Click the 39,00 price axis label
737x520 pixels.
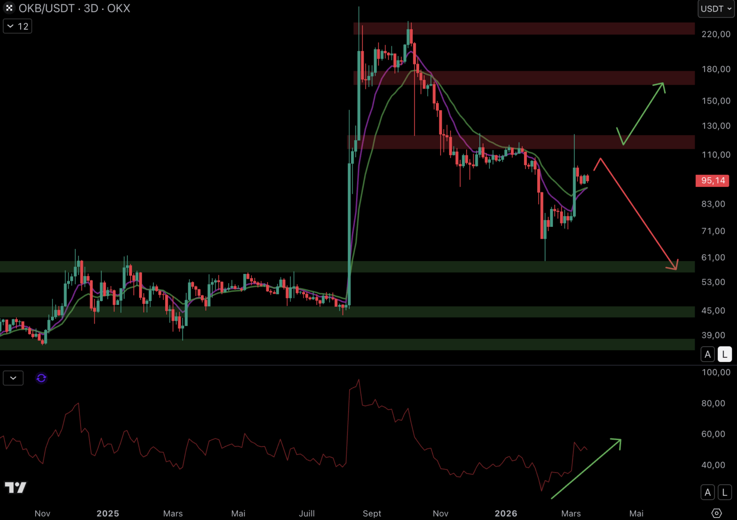713,335
